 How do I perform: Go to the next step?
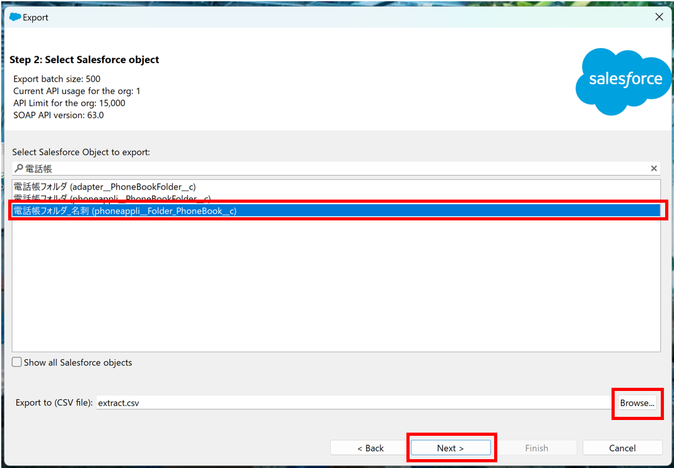[451, 448]
